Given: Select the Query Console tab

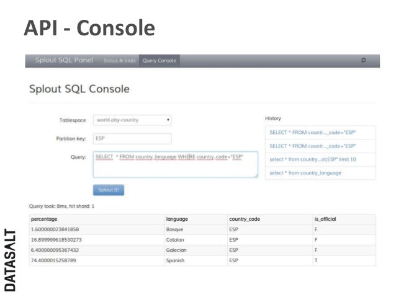Looking at the screenshot, I should [160, 61].
